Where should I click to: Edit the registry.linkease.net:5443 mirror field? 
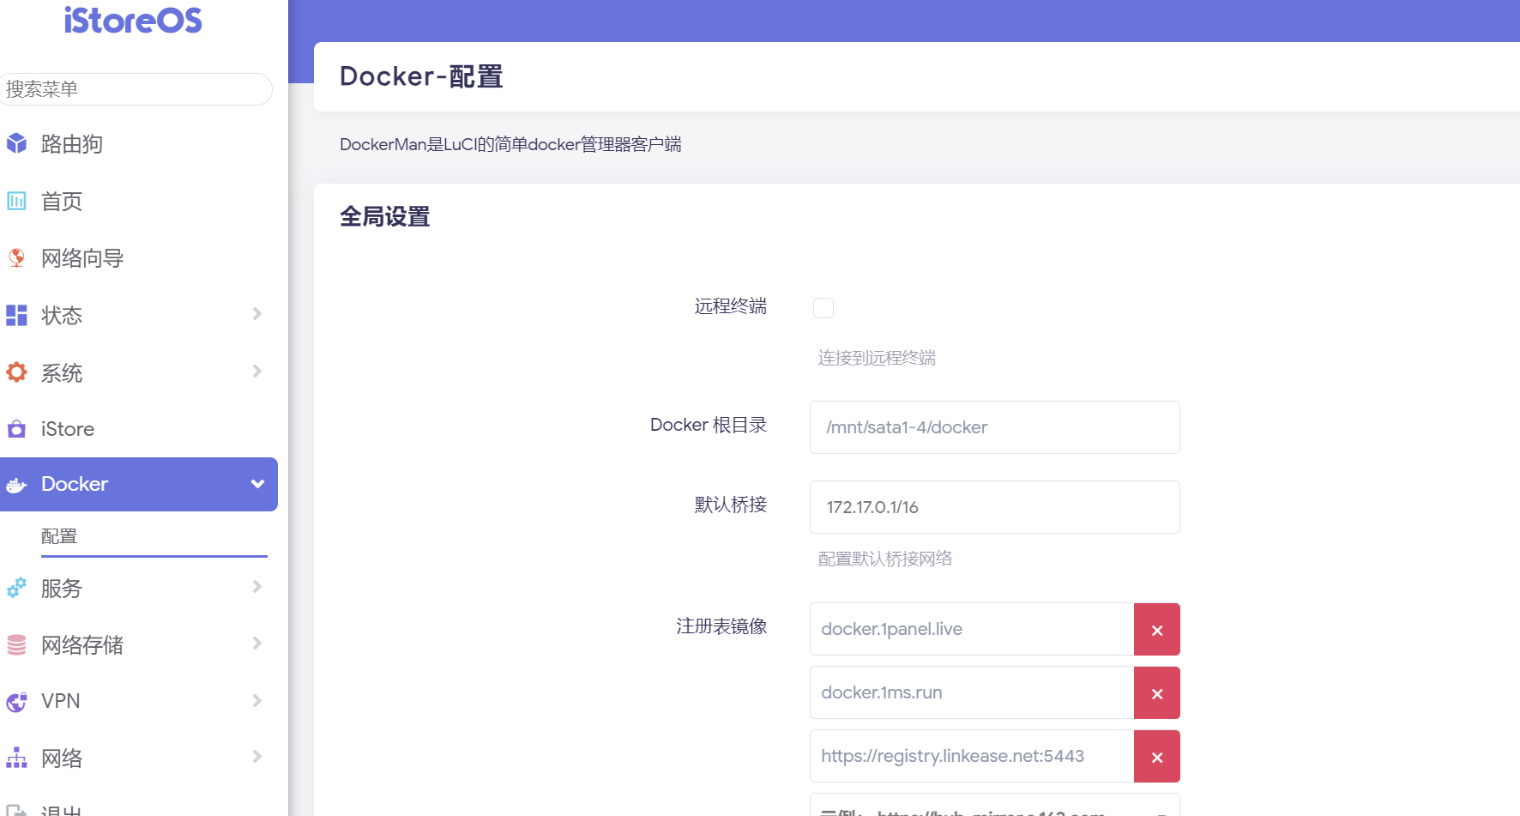[972, 756]
